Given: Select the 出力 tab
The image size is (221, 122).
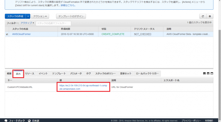Looking at the screenshot, I should 18,74.
